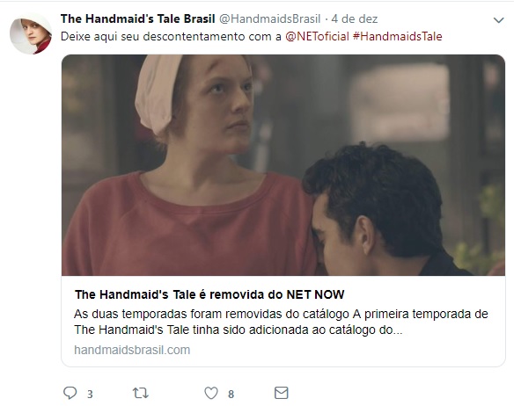Open The Handmaid's Tale Brasil profile avatar
The height and width of the screenshot is (406, 521).
tap(31, 33)
